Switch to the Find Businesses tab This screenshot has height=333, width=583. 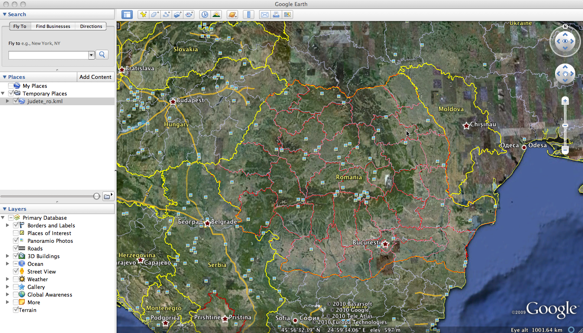53,26
